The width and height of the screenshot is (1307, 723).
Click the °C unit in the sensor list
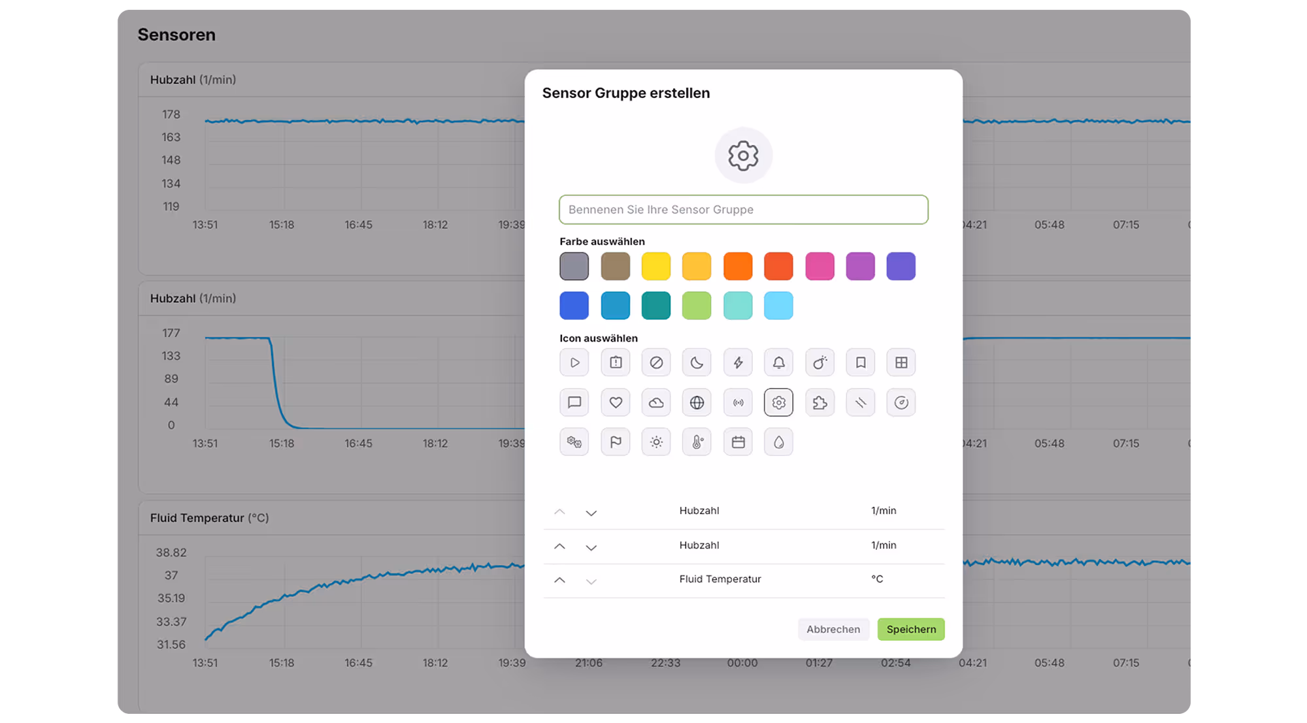pyautogui.click(x=877, y=579)
